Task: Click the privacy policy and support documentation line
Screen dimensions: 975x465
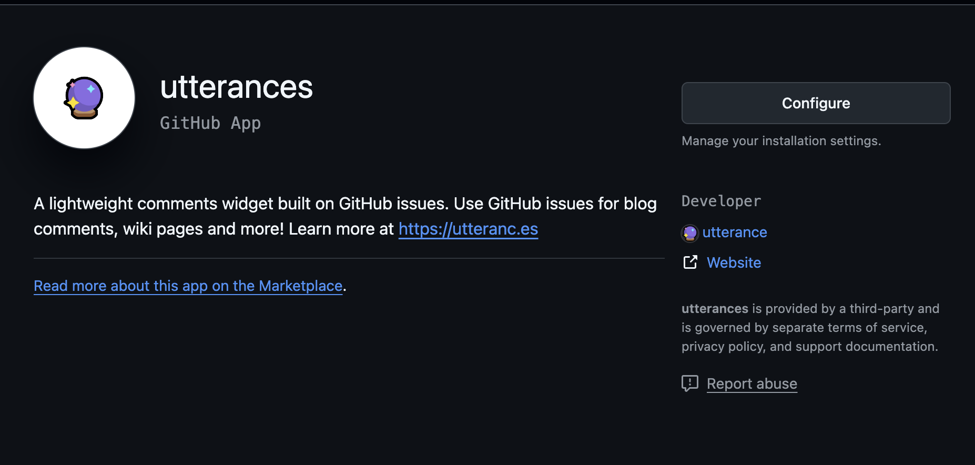Action: [809, 347]
